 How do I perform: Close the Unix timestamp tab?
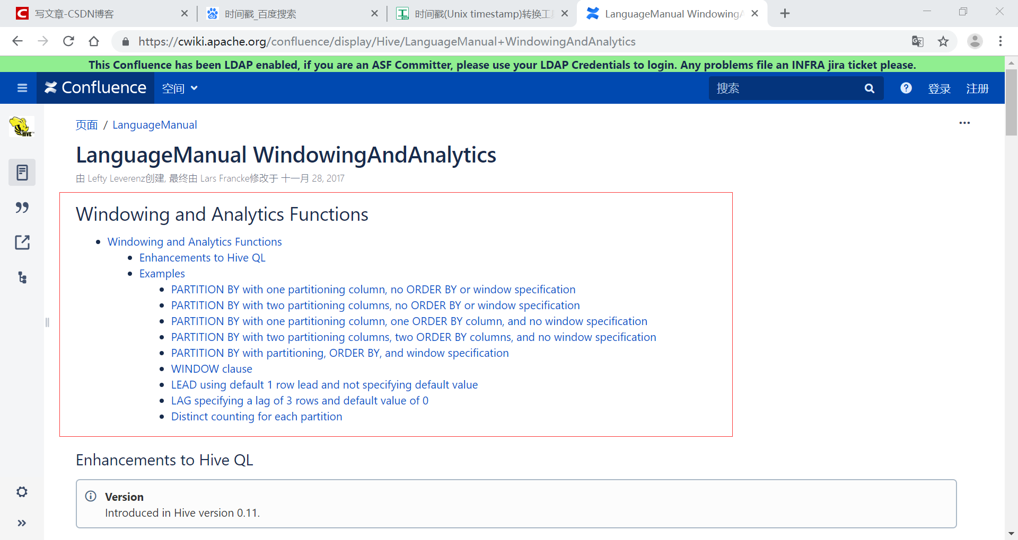pos(565,14)
